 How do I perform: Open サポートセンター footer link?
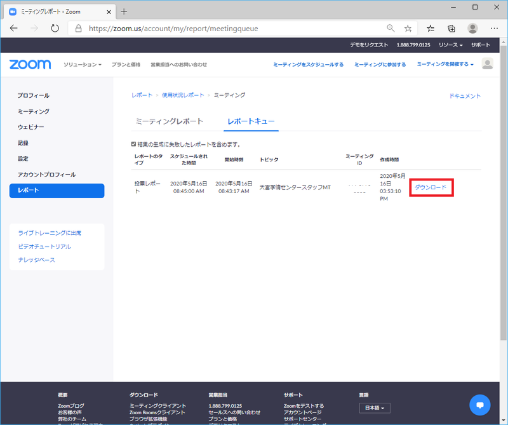tap(303, 419)
